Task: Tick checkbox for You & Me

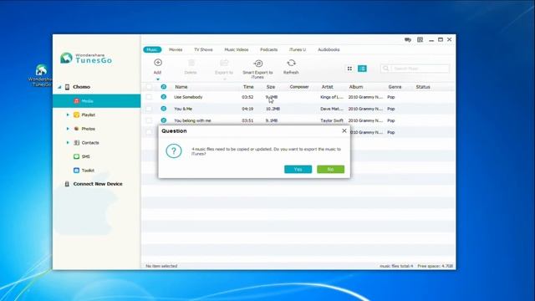Action: pos(149,109)
